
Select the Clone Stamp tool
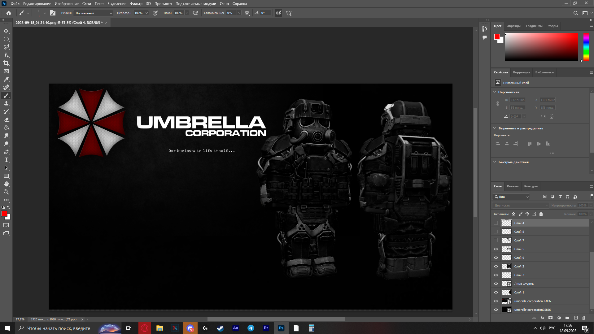tap(6, 103)
